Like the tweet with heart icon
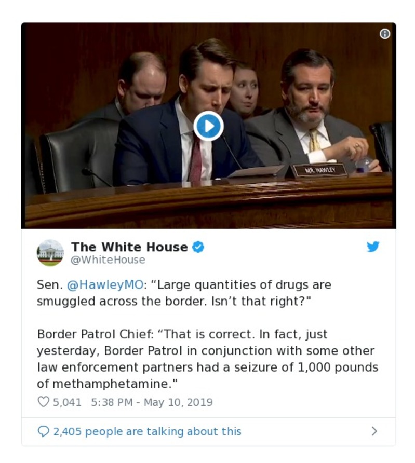This screenshot has width=415, height=463. click(44, 402)
